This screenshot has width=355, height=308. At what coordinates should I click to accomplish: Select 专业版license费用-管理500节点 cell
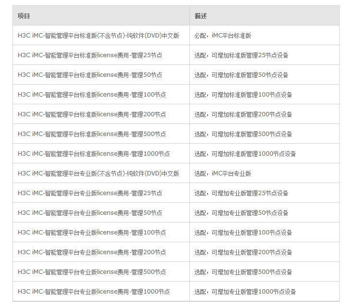tap(101, 272)
